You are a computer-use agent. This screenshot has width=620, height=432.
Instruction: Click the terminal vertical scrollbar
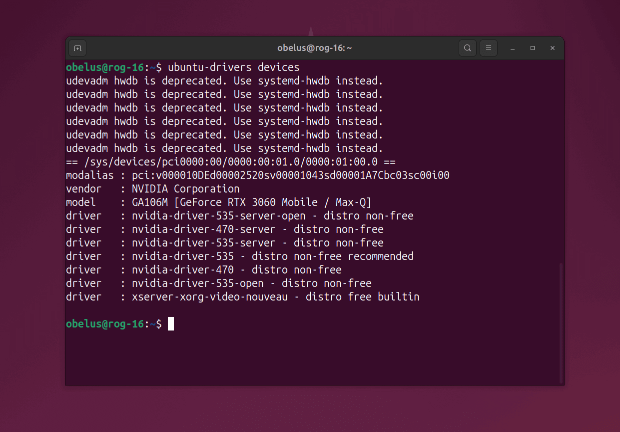[x=561, y=322]
